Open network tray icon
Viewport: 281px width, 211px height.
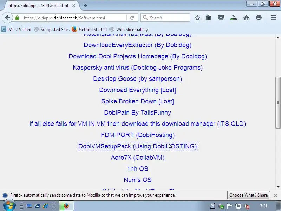[x=238, y=206]
